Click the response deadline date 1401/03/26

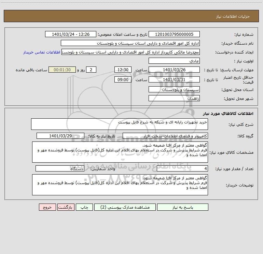click(174, 70)
